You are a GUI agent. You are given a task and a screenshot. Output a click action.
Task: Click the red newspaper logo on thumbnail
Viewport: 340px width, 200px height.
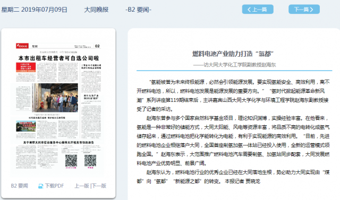point(22,46)
